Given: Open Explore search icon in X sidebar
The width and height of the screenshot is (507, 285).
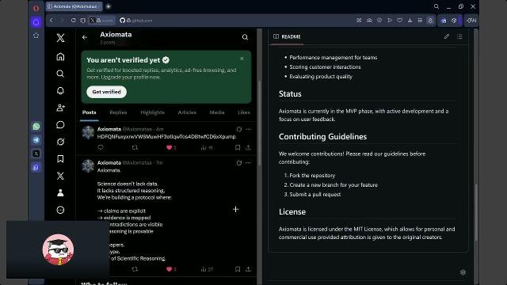Looking at the screenshot, I should 60,74.
